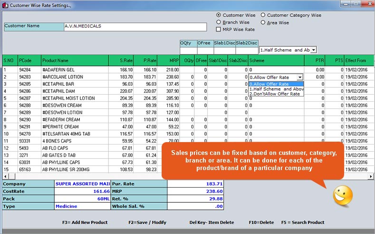Select the #CETAPHIL DAM product name
Image resolution: width=375 pixels, height=234 pixels.
point(58,91)
